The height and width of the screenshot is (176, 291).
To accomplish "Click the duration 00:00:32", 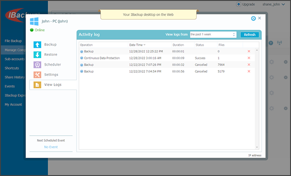I will 178,65.
